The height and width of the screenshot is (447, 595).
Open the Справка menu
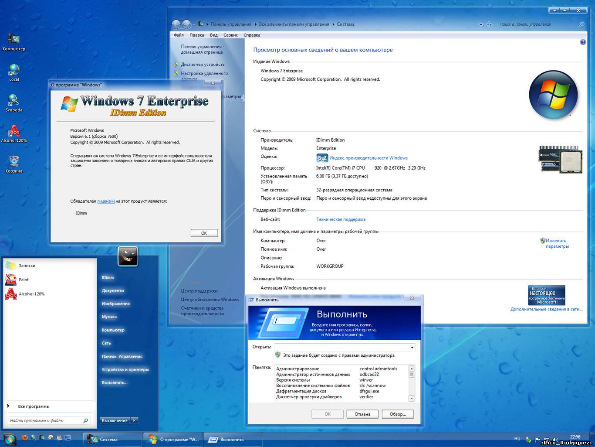(252, 35)
